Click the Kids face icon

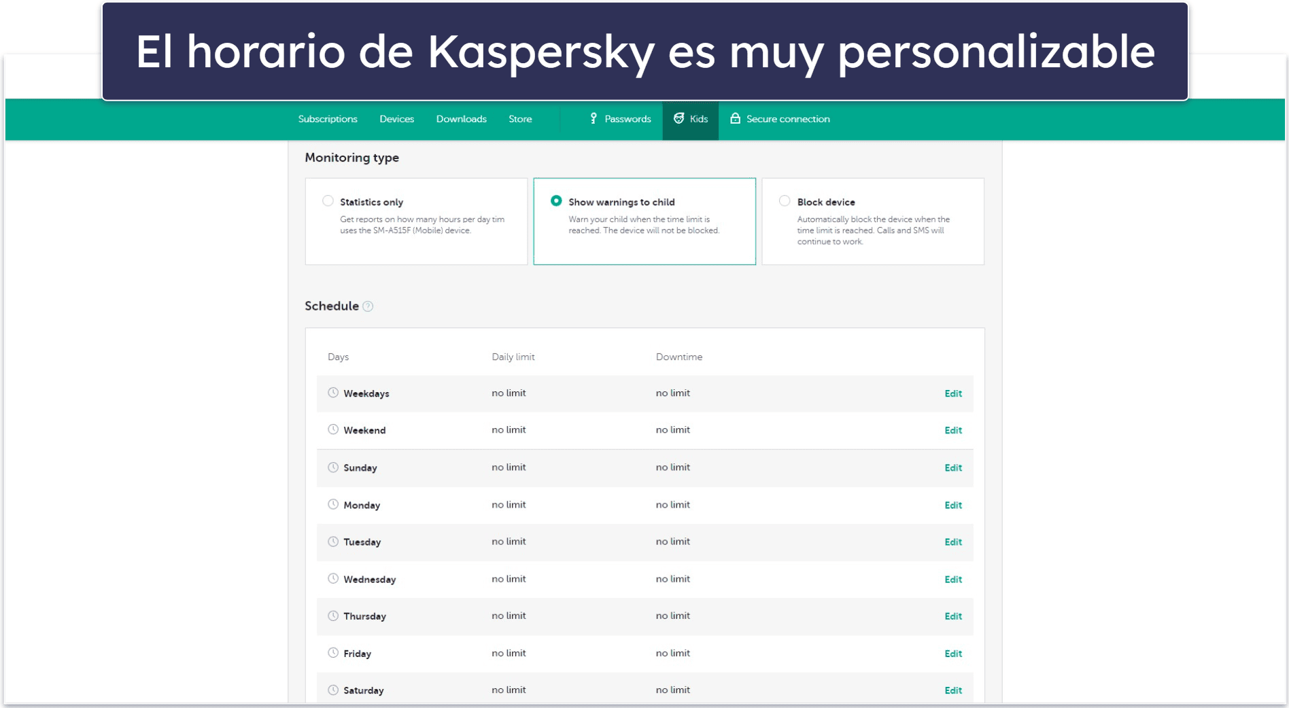click(678, 119)
